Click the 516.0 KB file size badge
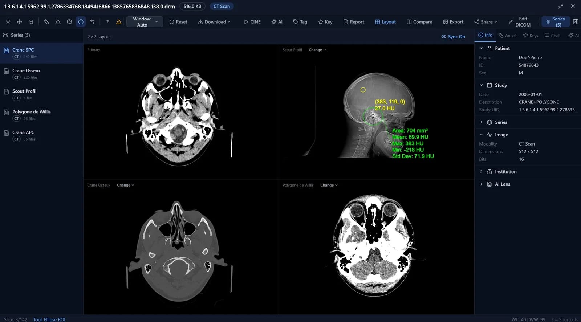The width and height of the screenshot is (581, 322). tap(192, 6)
